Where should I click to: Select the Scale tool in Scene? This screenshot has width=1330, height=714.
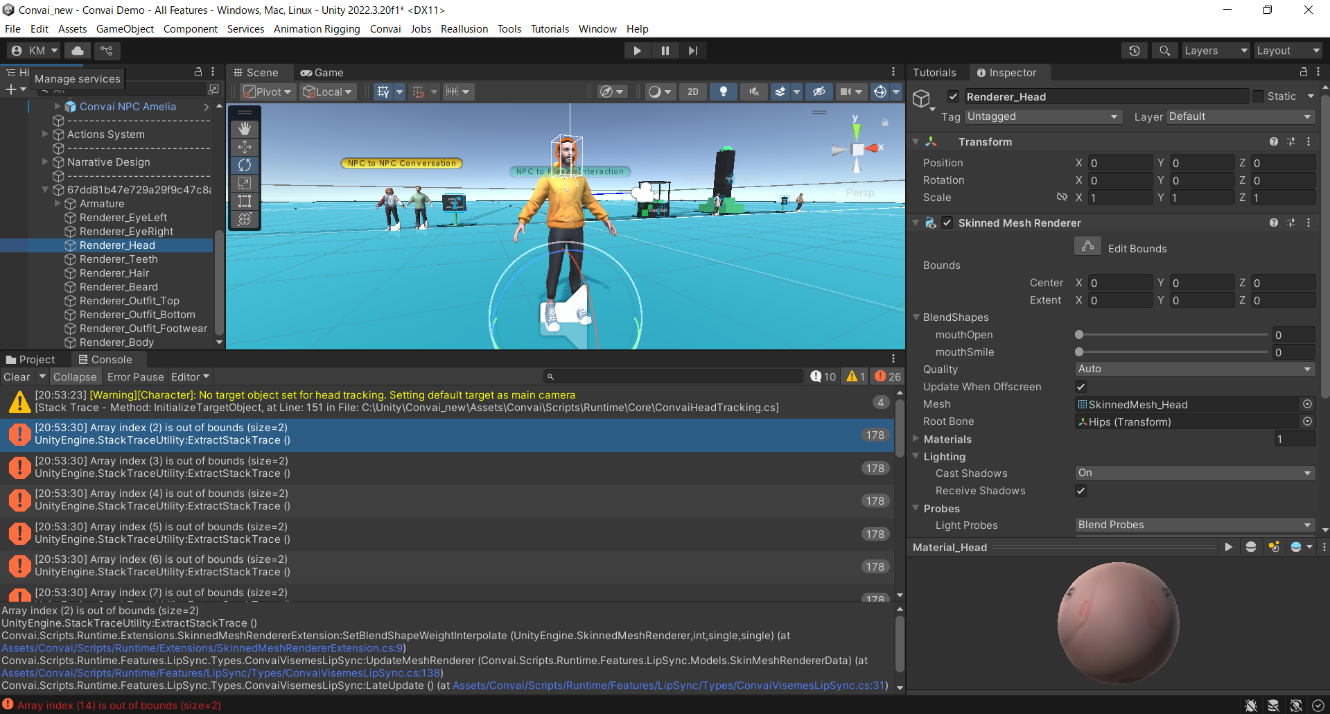click(x=245, y=183)
